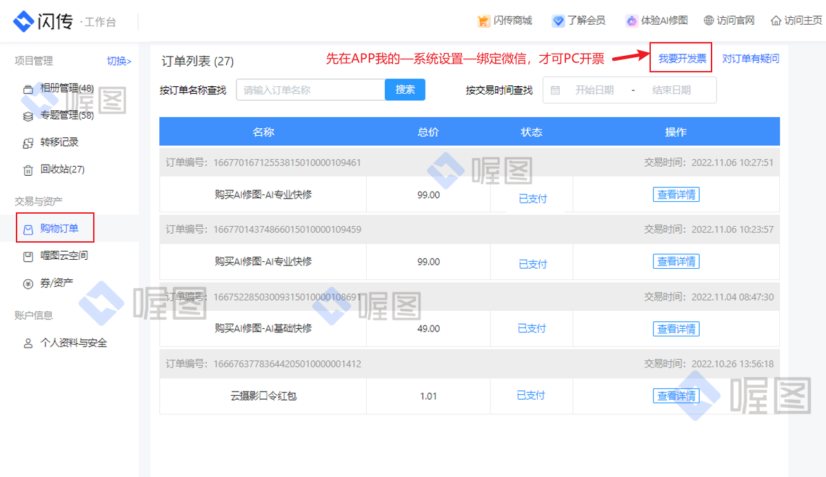Viewport: 826px width, 477px height.
Task: View details of order at 10:27:51
Action: [x=676, y=194]
